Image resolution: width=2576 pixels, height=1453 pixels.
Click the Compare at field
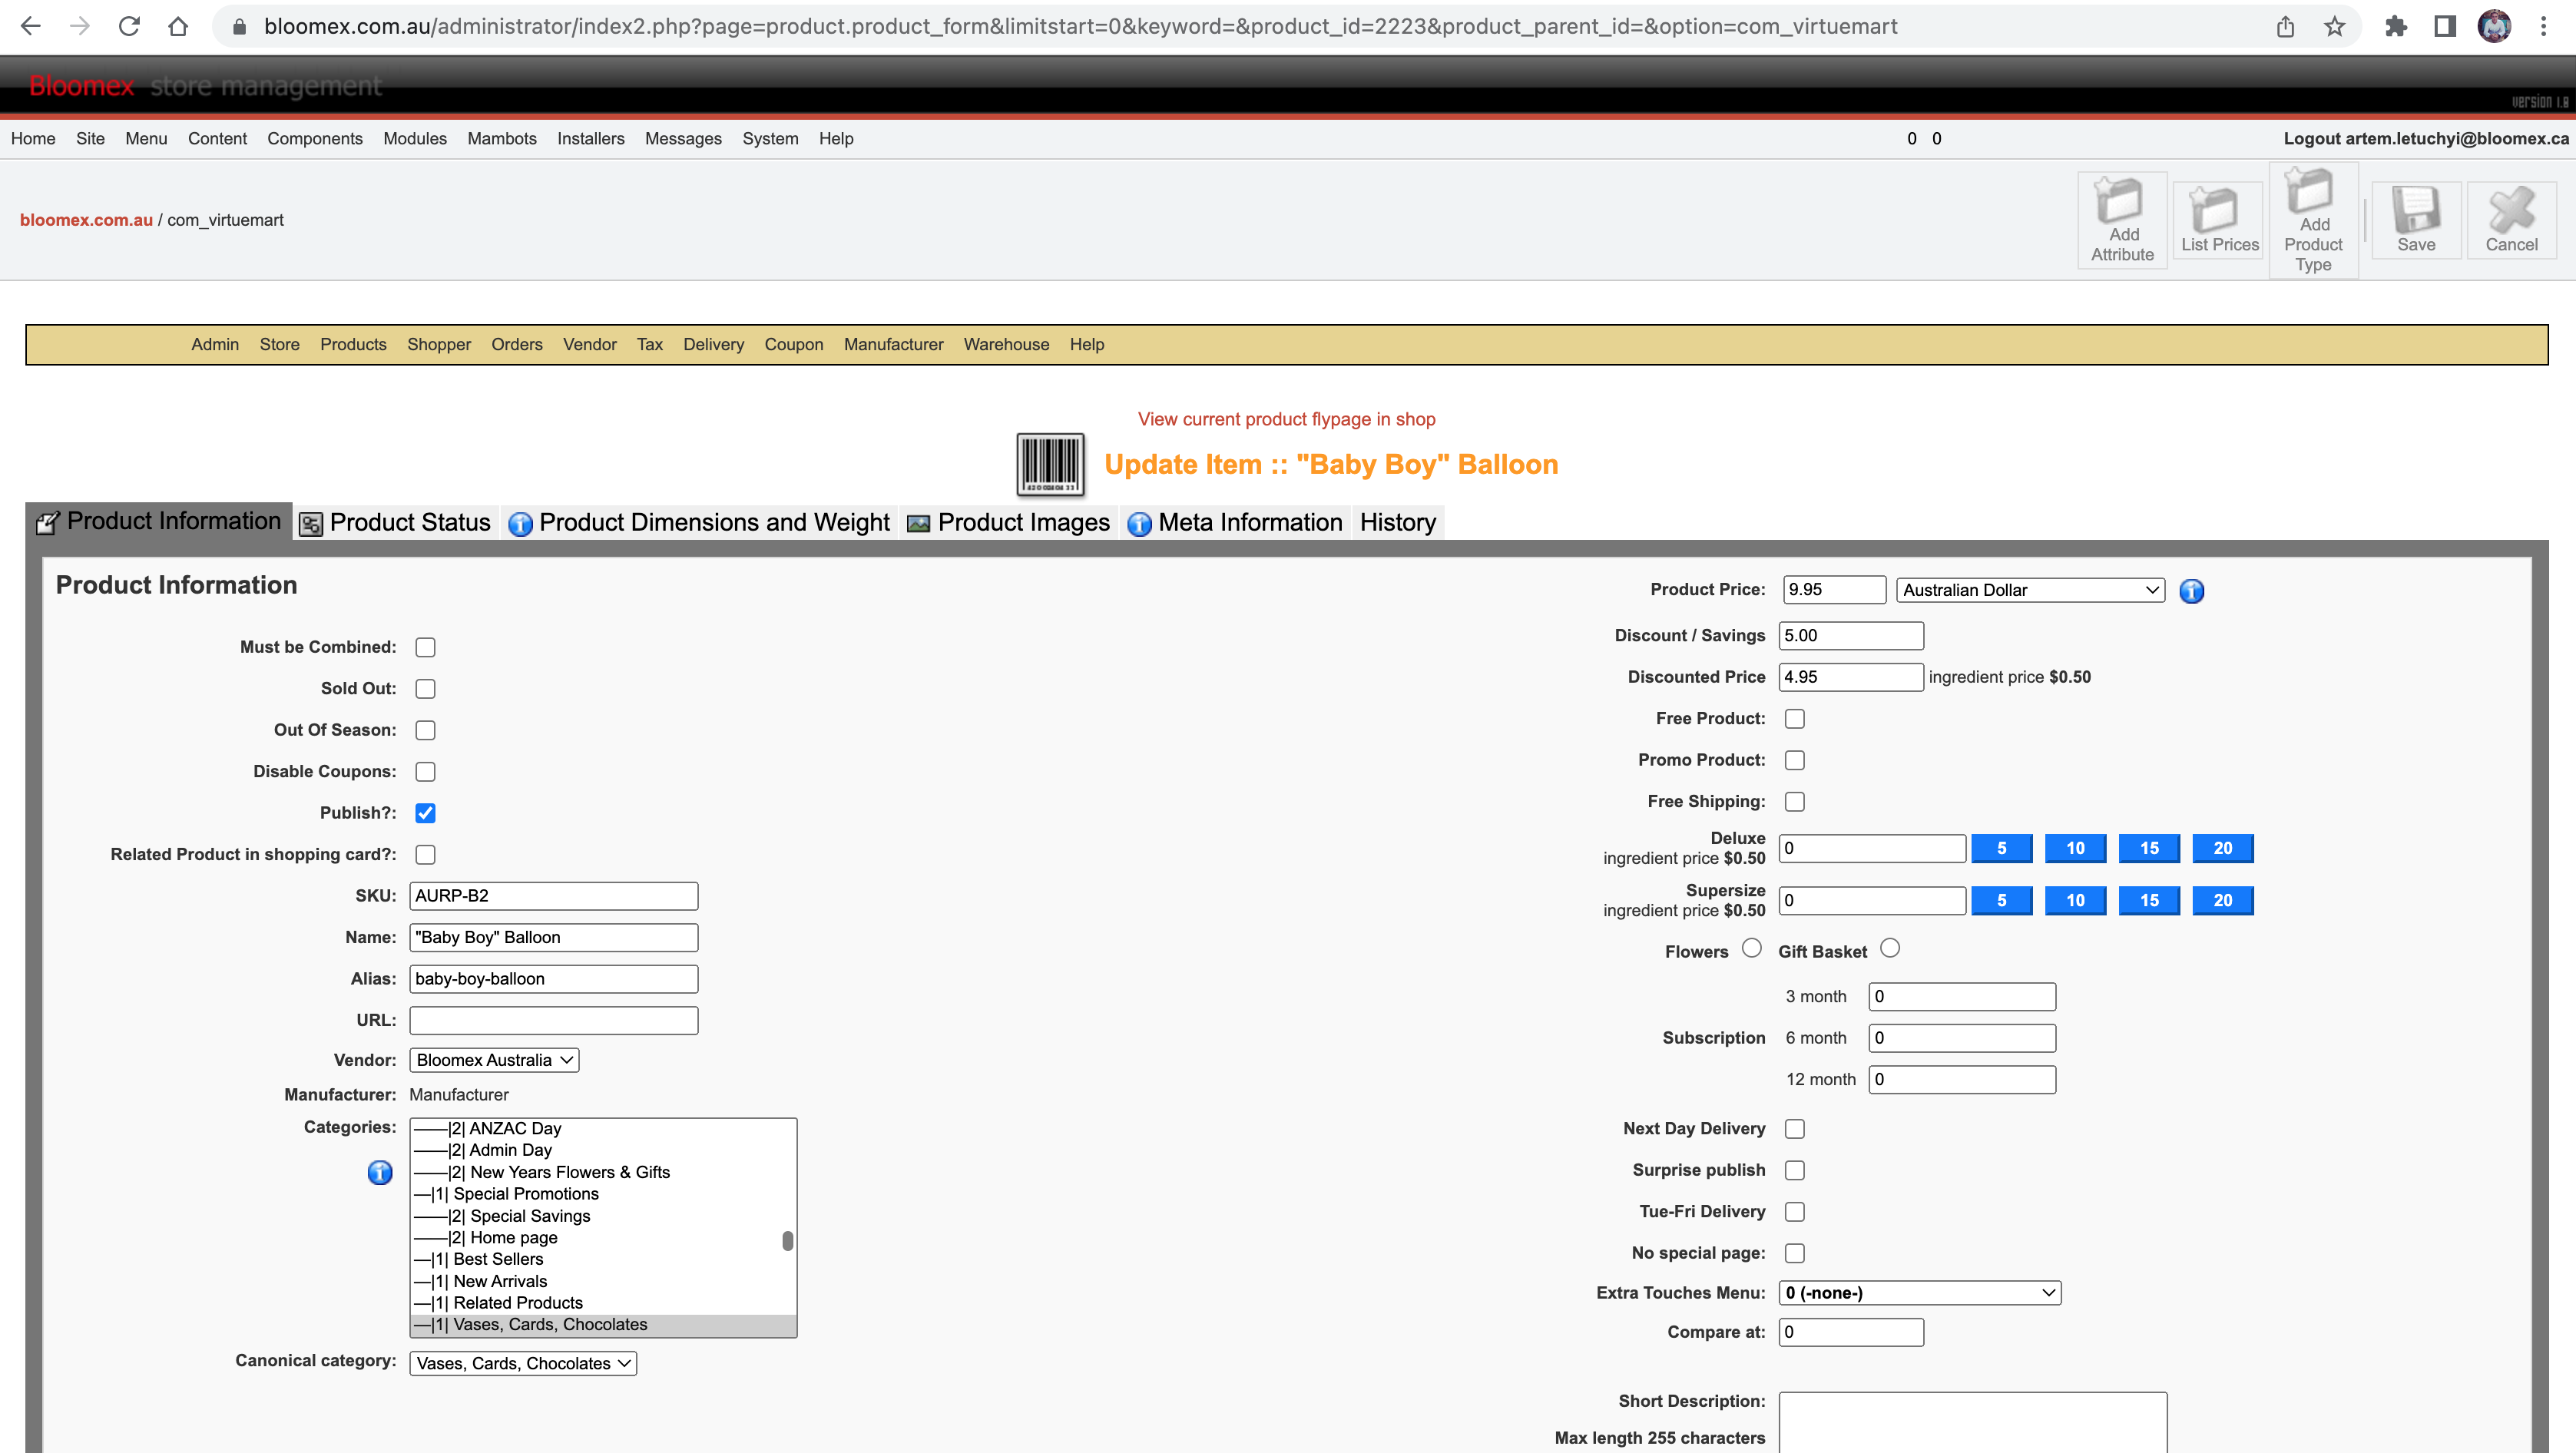click(x=1851, y=1332)
